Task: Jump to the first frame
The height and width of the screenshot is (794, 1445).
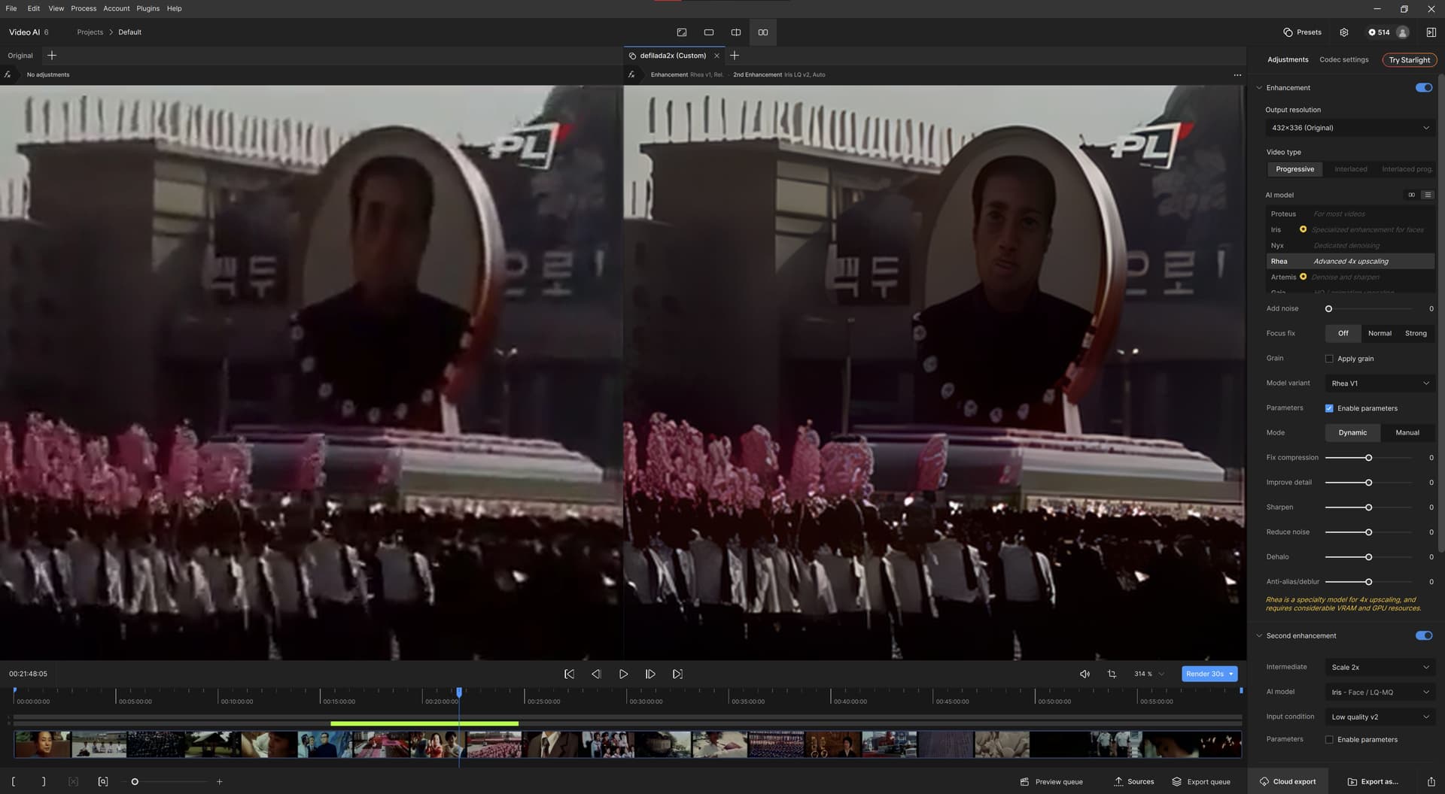Action: [569, 674]
